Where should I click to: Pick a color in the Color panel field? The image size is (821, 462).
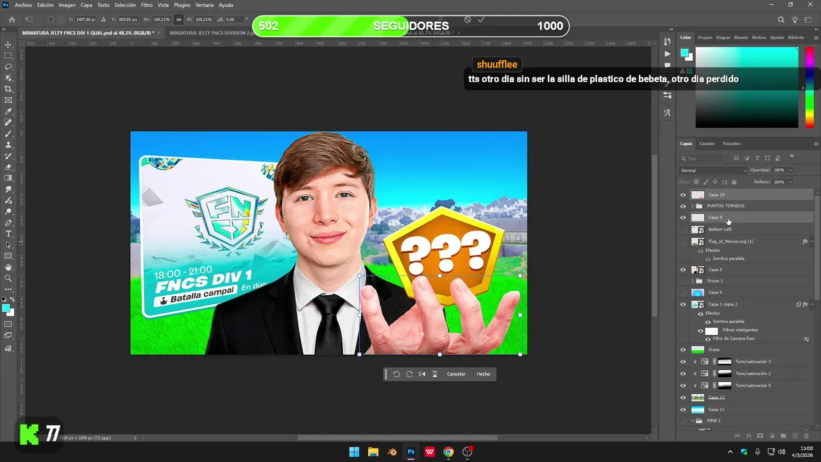point(747,87)
